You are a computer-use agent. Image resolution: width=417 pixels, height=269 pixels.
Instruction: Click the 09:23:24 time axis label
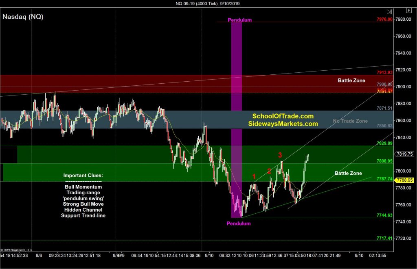pyautogui.click(x=57, y=256)
